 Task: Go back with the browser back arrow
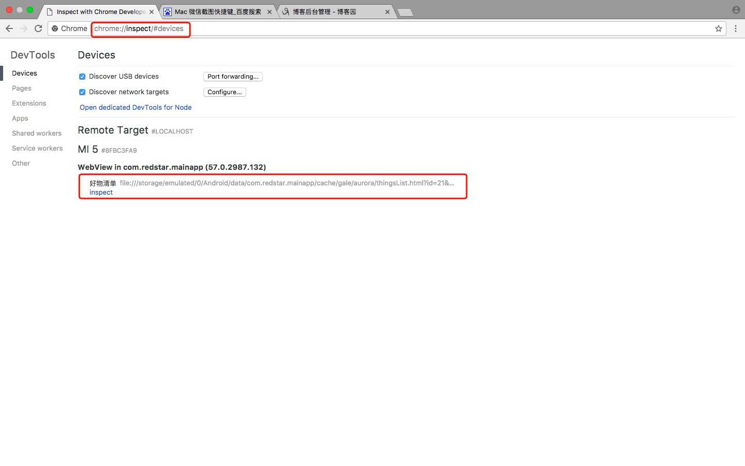point(9,28)
